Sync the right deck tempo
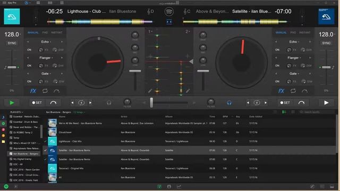 point(326,43)
